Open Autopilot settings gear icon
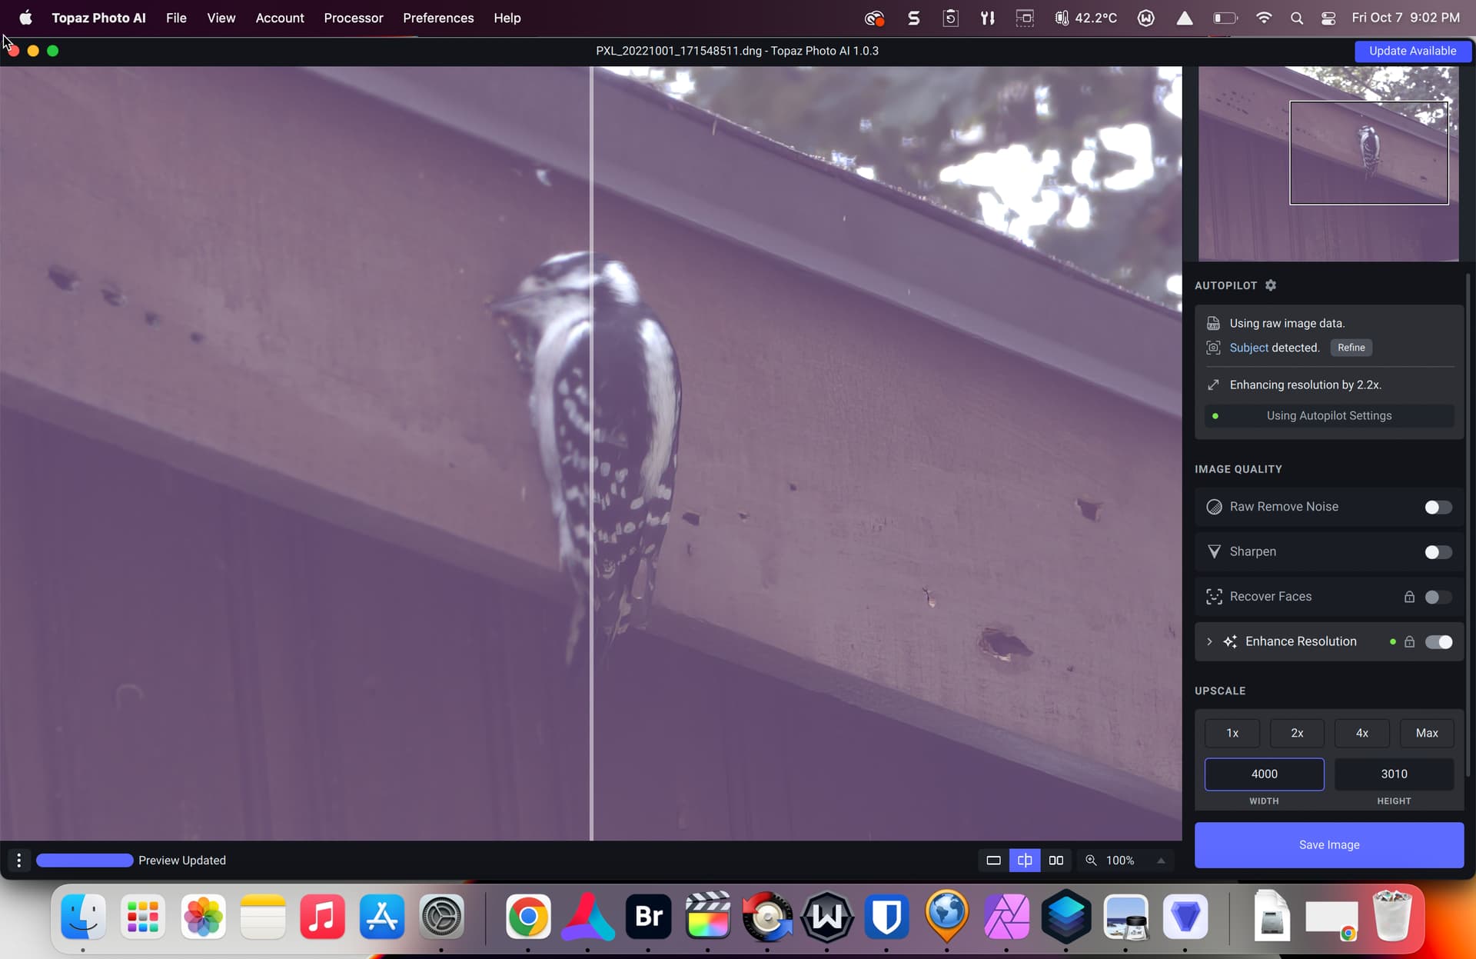 (1271, 285)
